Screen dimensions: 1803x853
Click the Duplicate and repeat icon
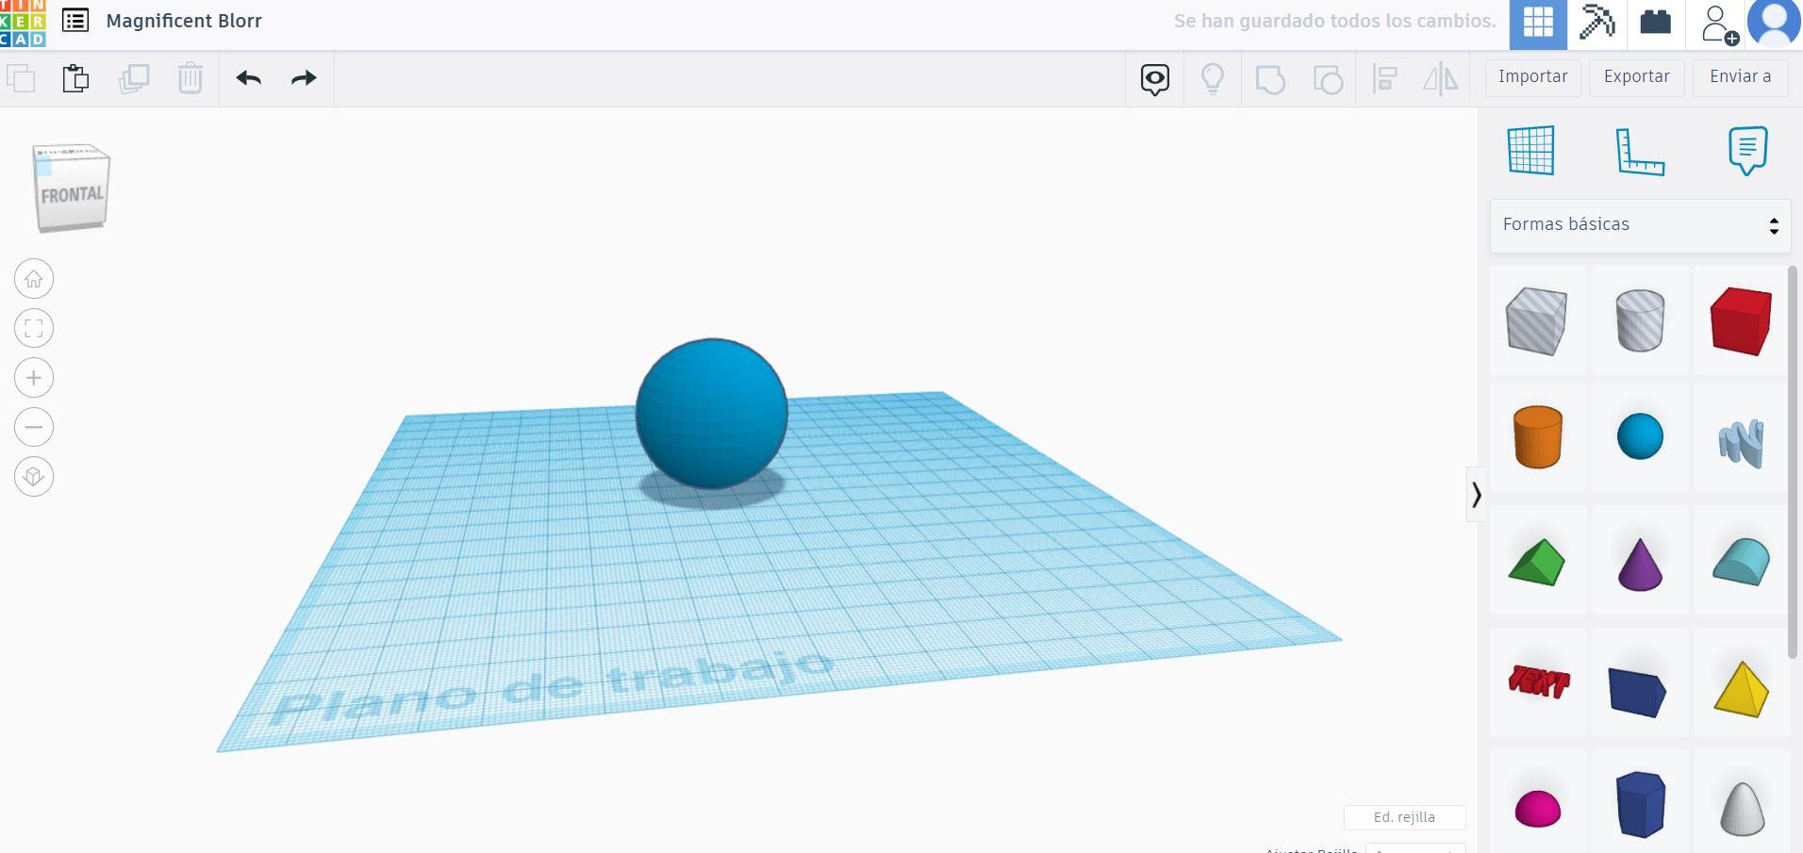134,78
